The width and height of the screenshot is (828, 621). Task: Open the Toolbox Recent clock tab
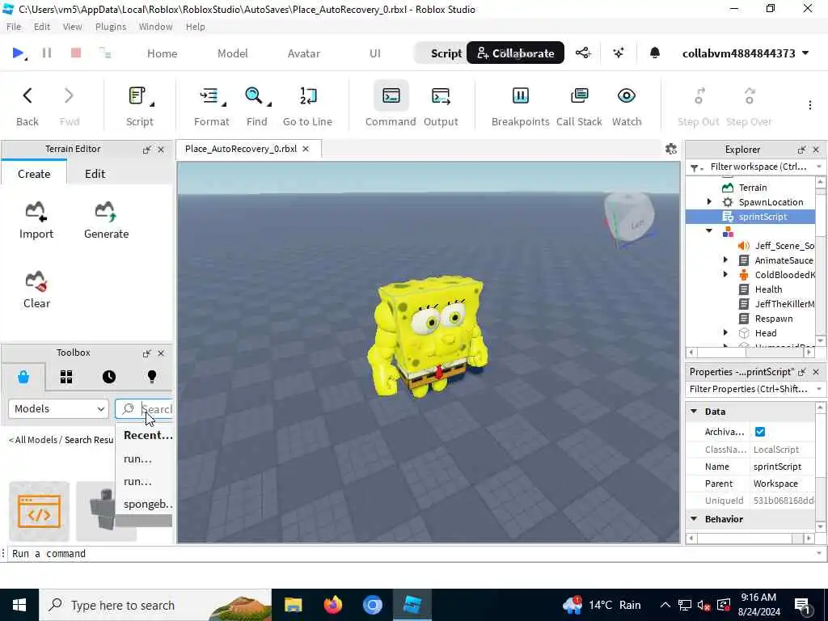(109, 377)
